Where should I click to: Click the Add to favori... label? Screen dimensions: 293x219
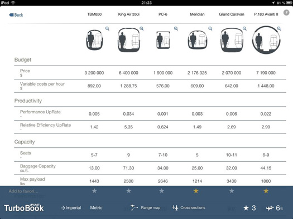23,191
